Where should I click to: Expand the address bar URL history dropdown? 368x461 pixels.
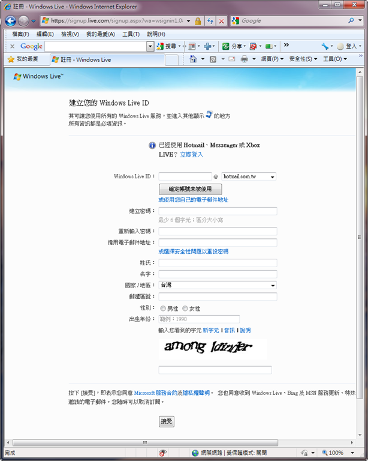click(188, 21)
